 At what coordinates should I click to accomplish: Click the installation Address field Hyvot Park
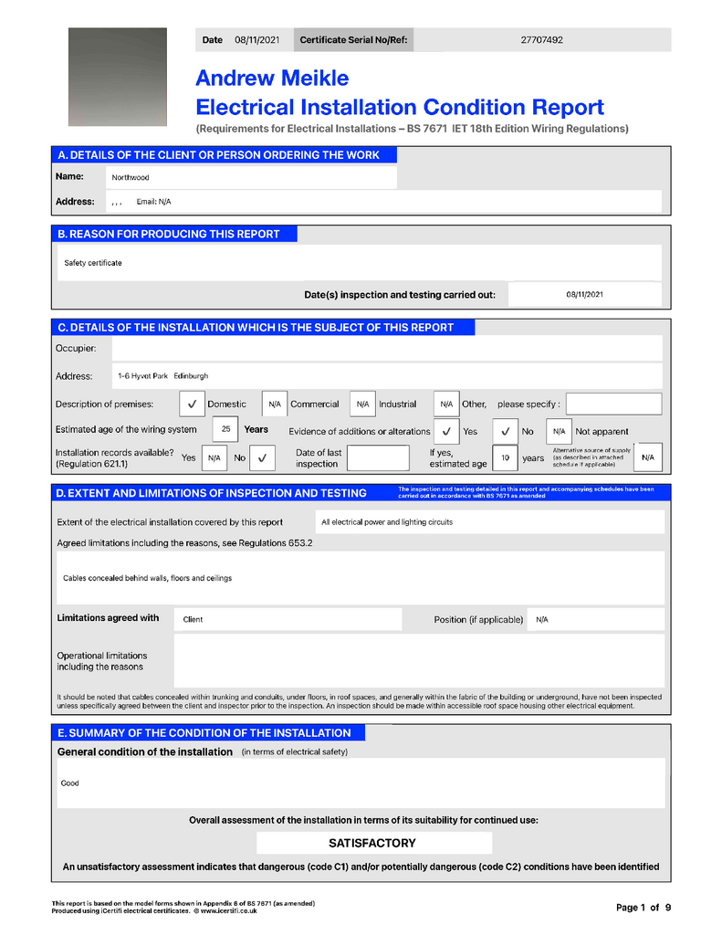387,376
